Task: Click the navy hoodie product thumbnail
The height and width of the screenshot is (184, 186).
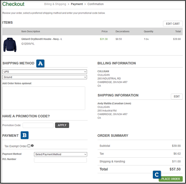Action: click(10, 45)
